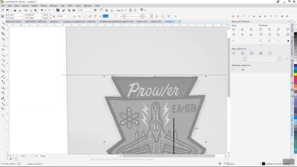Click the yellow swatch in color palette
The width and height of the screenshot is (297, 167).
pos(295,75)
